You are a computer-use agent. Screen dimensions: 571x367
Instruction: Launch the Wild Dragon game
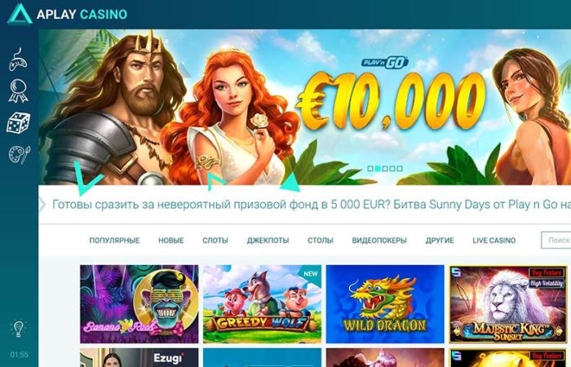point(385,304)
